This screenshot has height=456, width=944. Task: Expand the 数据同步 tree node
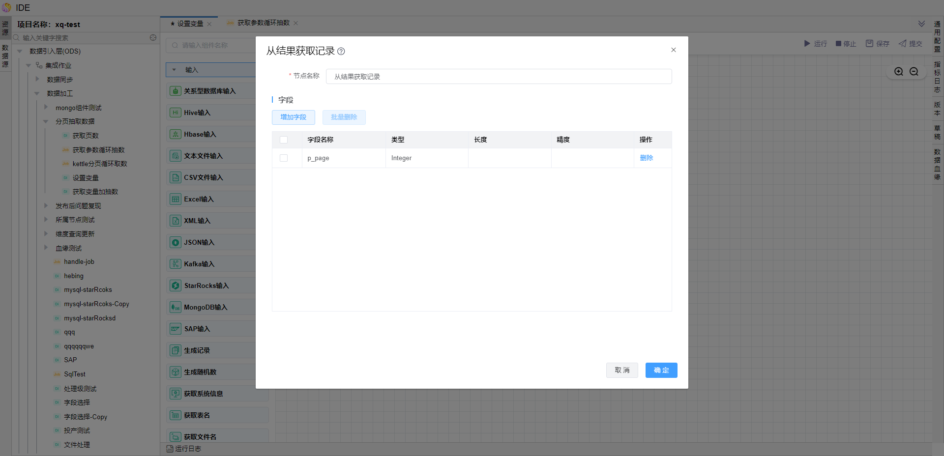[37, 79]
